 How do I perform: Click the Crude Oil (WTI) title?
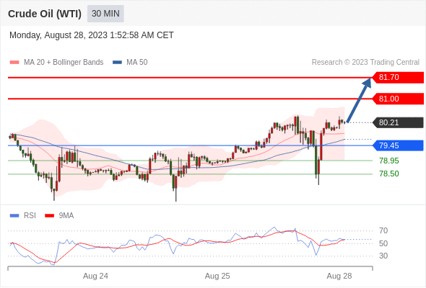[x=45, y=14]
